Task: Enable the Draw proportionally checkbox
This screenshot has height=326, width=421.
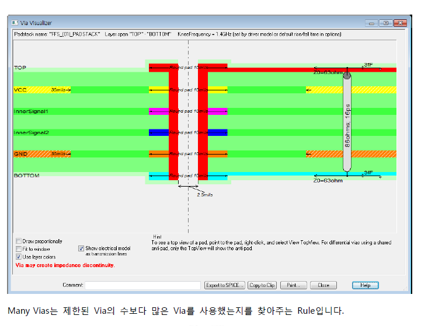Action: [19, 241]
